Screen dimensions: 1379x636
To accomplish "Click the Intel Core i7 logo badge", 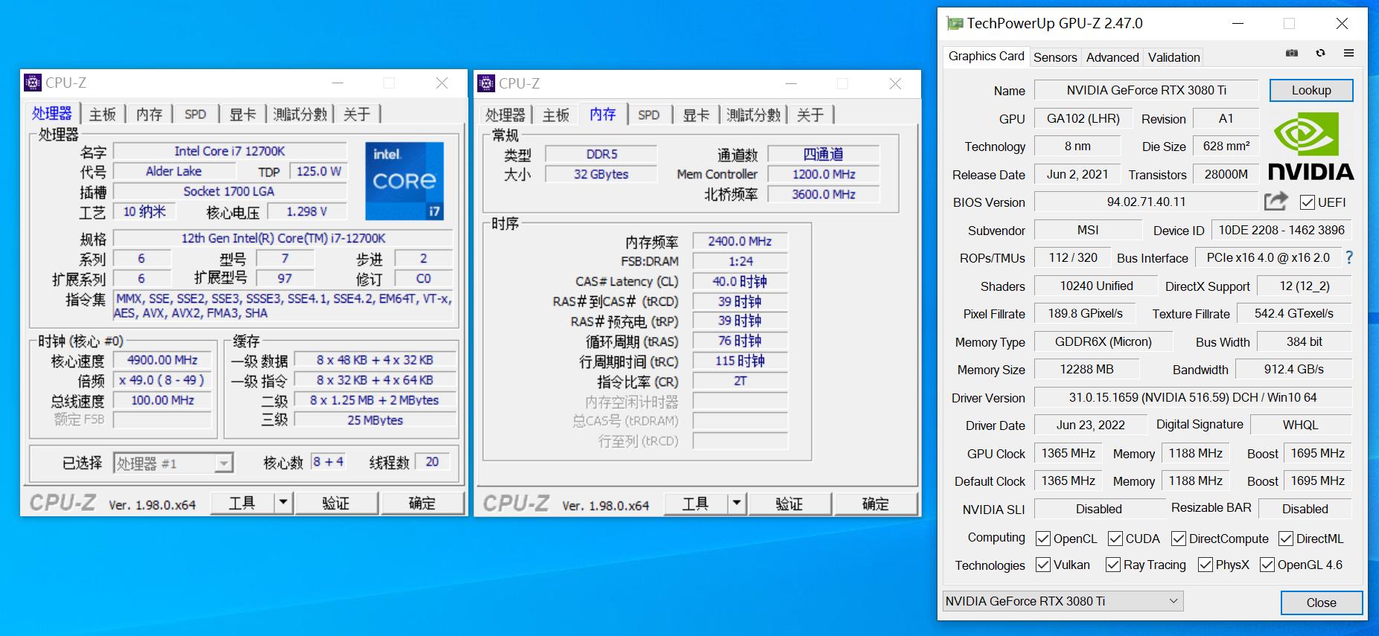I will [404, 181].
